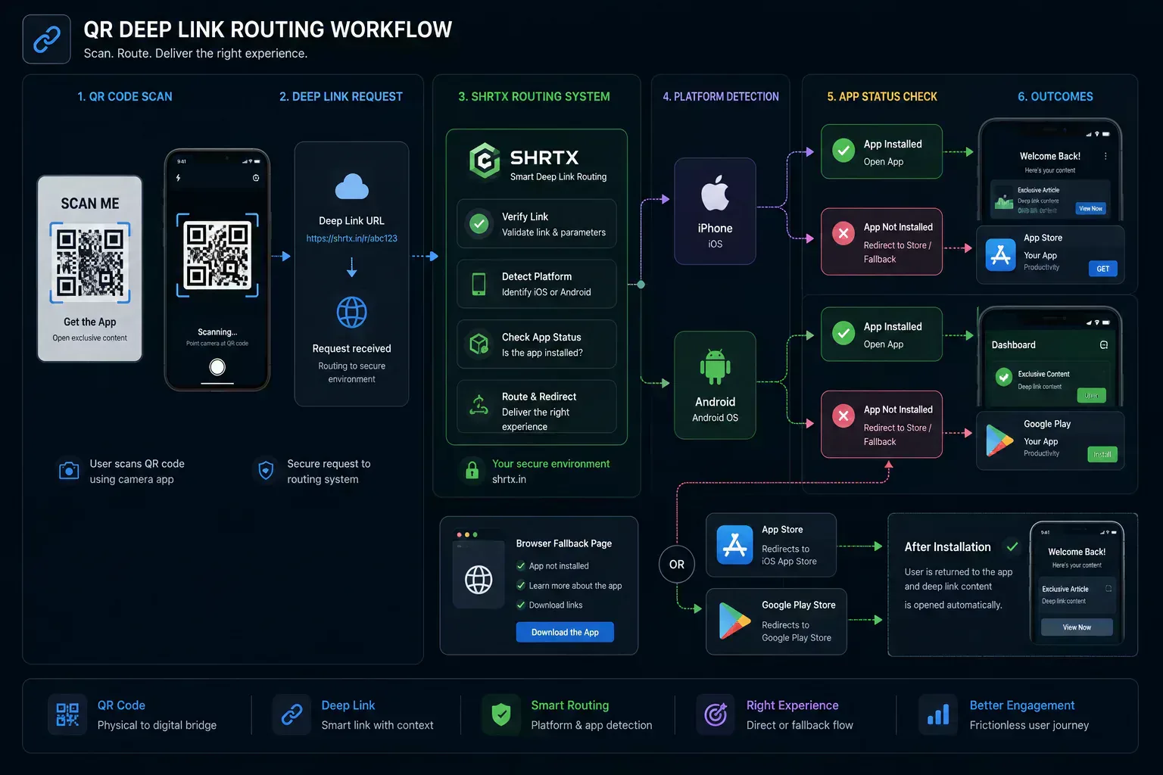Click the 'Scanning...' text on phone
1163x775 pixels.
point(217,331)
